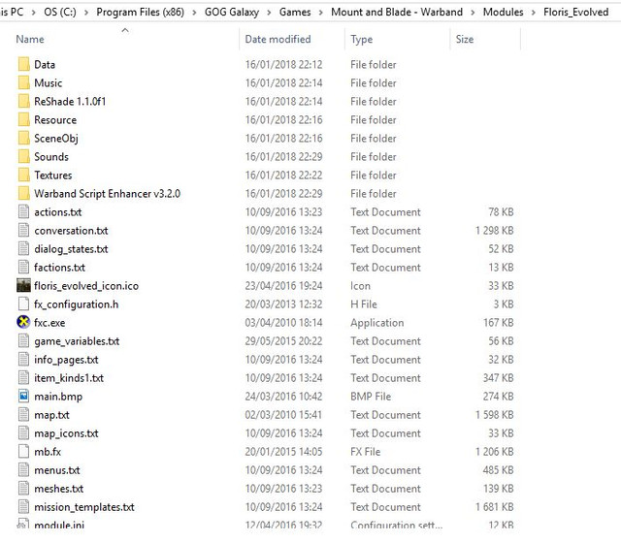Click the 'H File' type of fx_configuration.h
621x543 pixels.
pos(364,303)
